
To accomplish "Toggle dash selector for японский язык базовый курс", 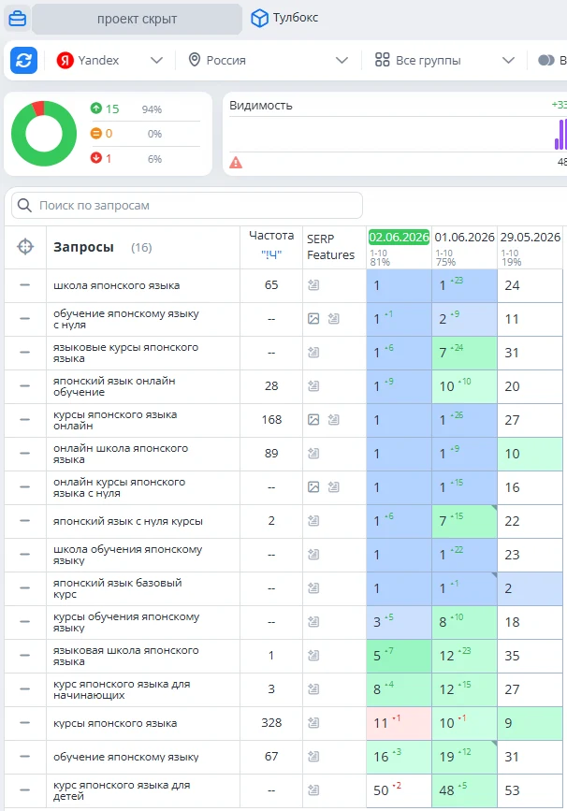I will (x=25, y=587).
